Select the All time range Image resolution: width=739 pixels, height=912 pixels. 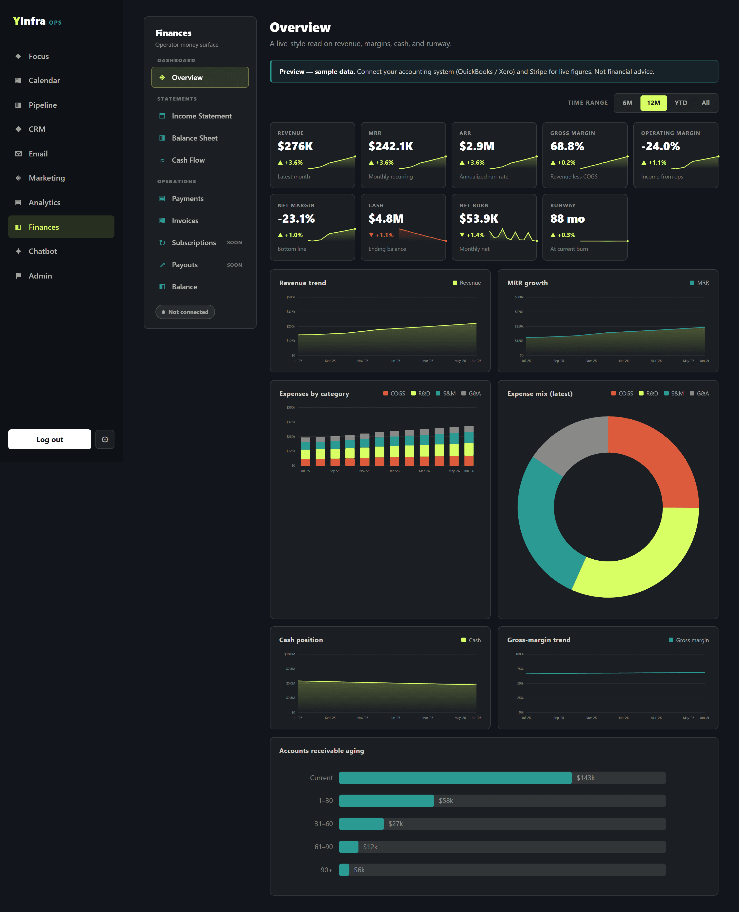pos(705,103)
